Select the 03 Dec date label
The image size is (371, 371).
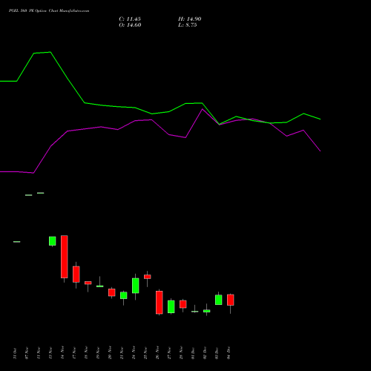click(x=217, y=353)
